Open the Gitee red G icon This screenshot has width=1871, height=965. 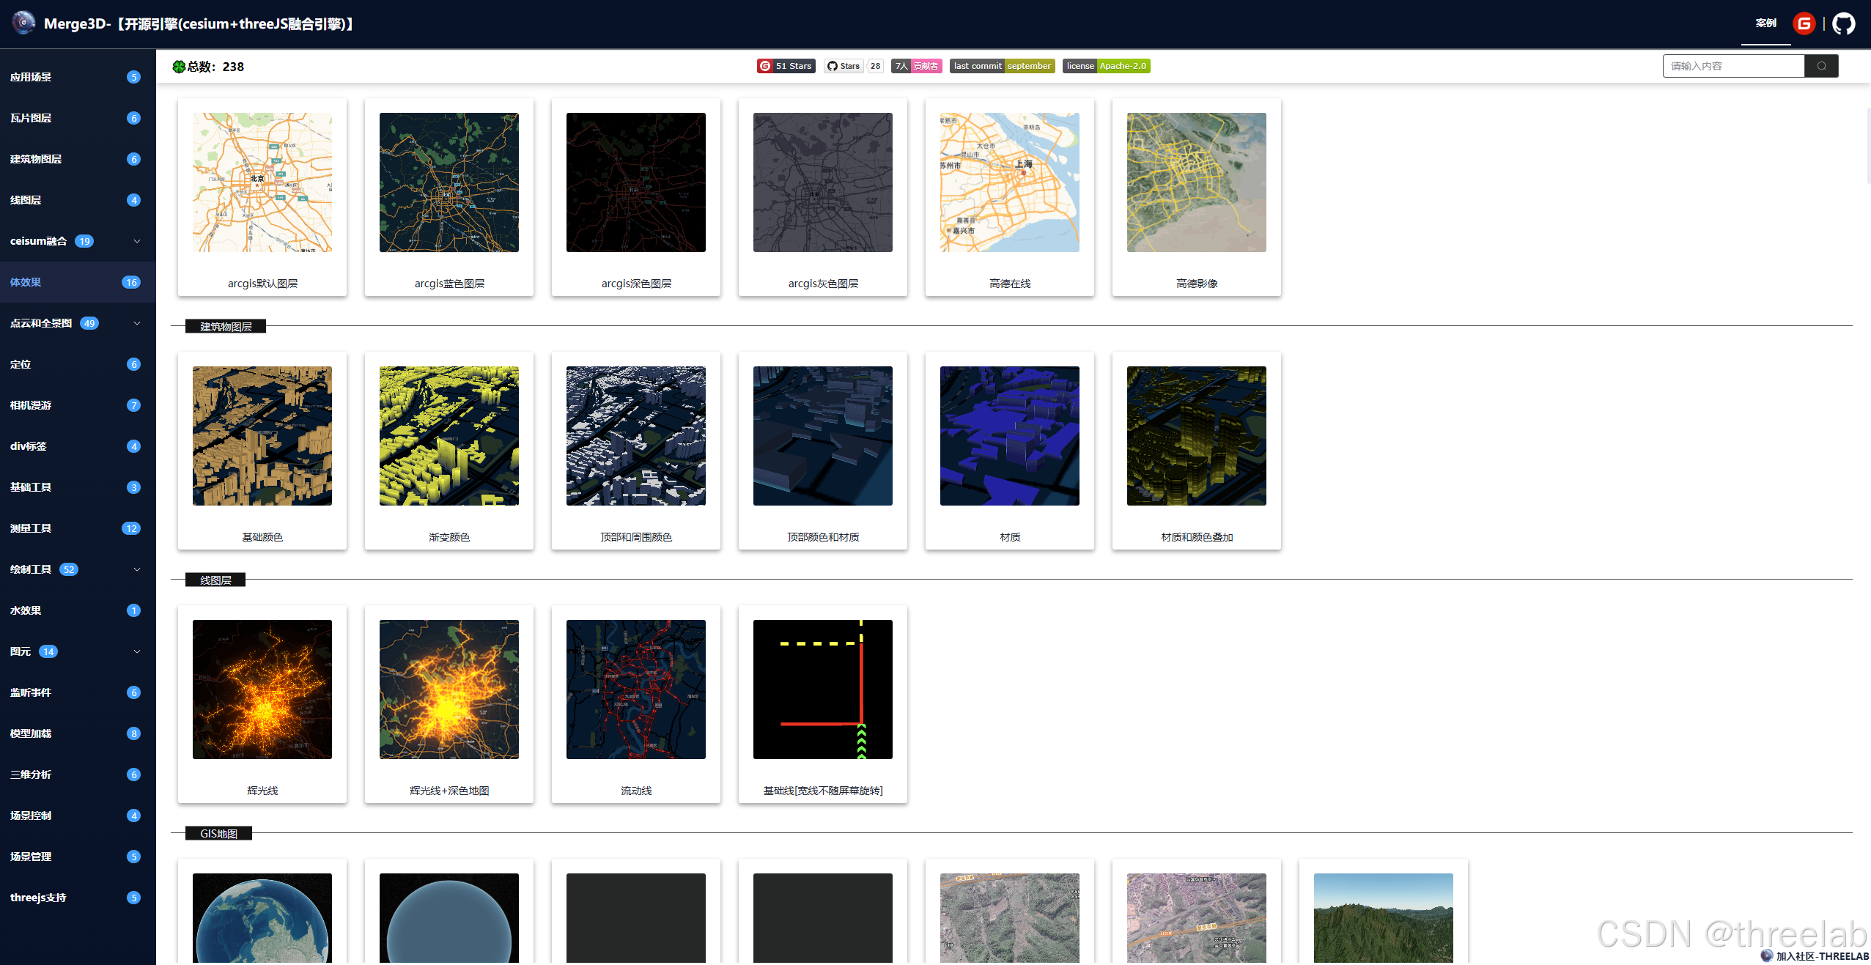click(1804, 24)
